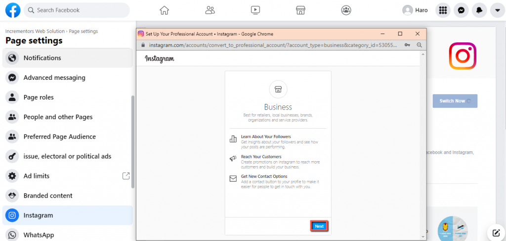Click the "Get New Contact Options" text
This screenshot has width=506, height=241.
point(264,176)
